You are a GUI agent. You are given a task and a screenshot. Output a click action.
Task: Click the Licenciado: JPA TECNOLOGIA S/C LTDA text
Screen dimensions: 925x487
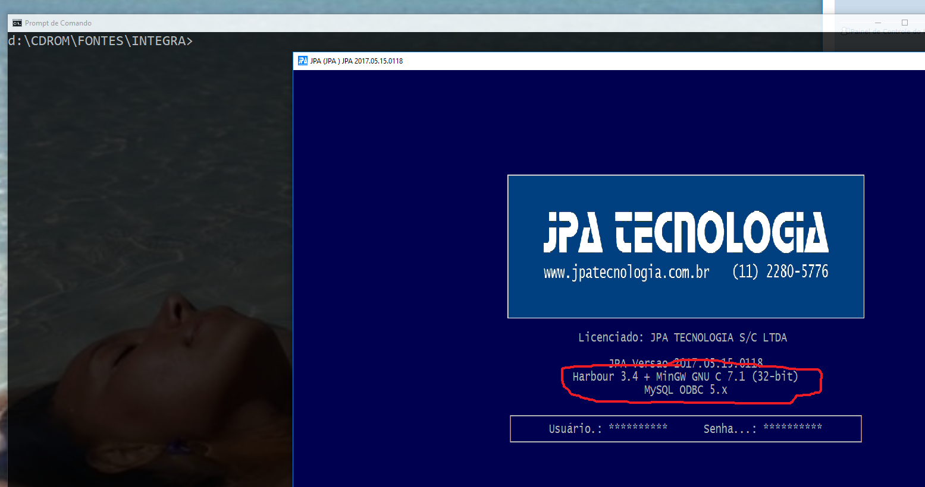click(682, 337)
